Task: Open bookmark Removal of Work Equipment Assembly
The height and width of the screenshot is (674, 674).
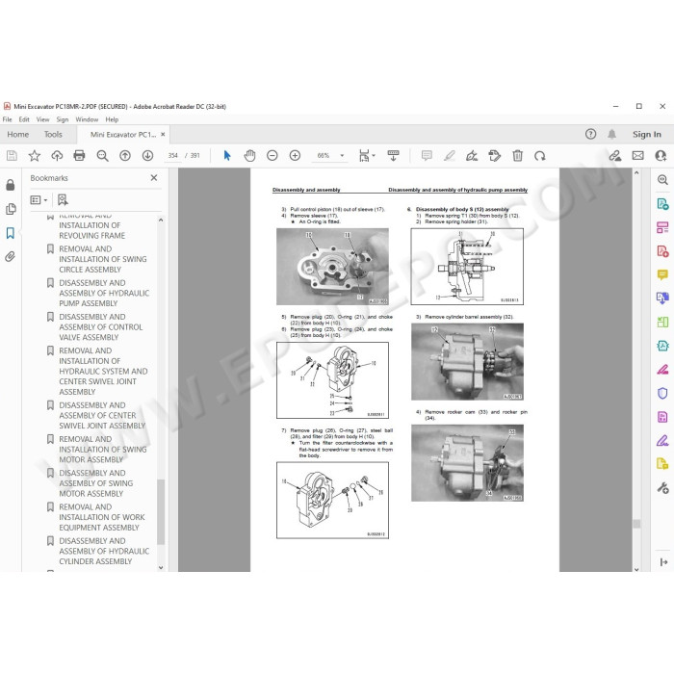Action: click(x=102, y=517)
